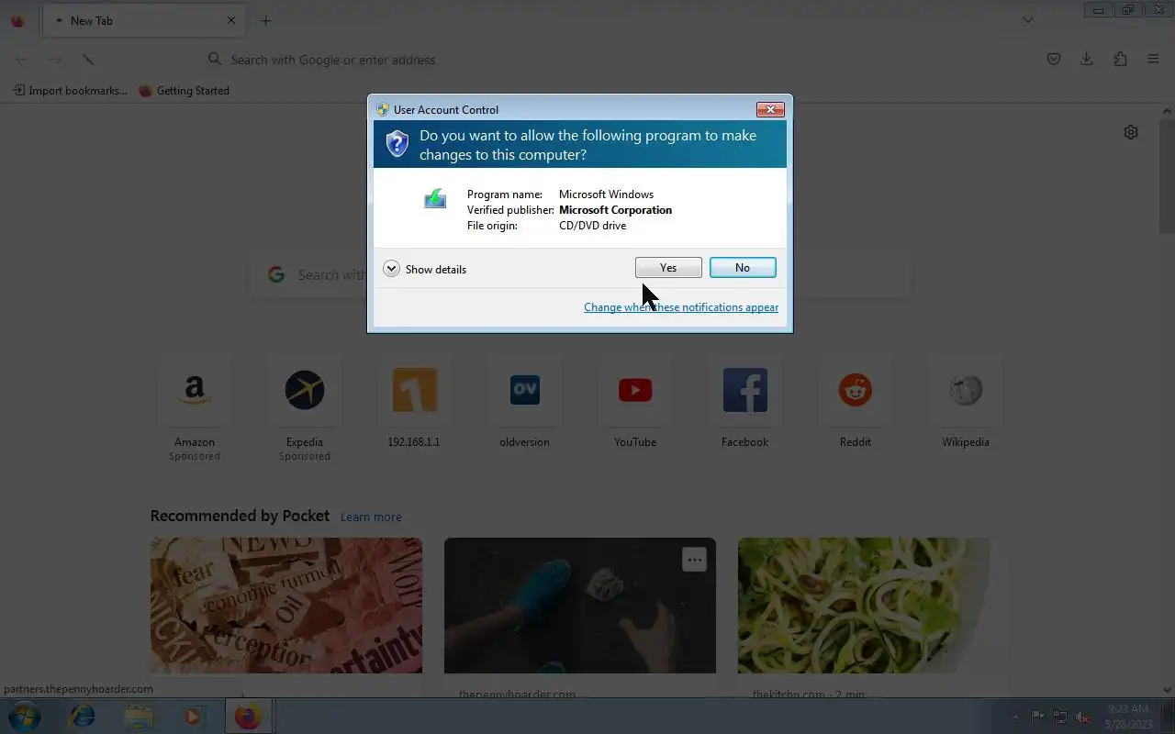Click the Microsoft Windows program installer icon
1175x734 pixels.
click(435, 198)
